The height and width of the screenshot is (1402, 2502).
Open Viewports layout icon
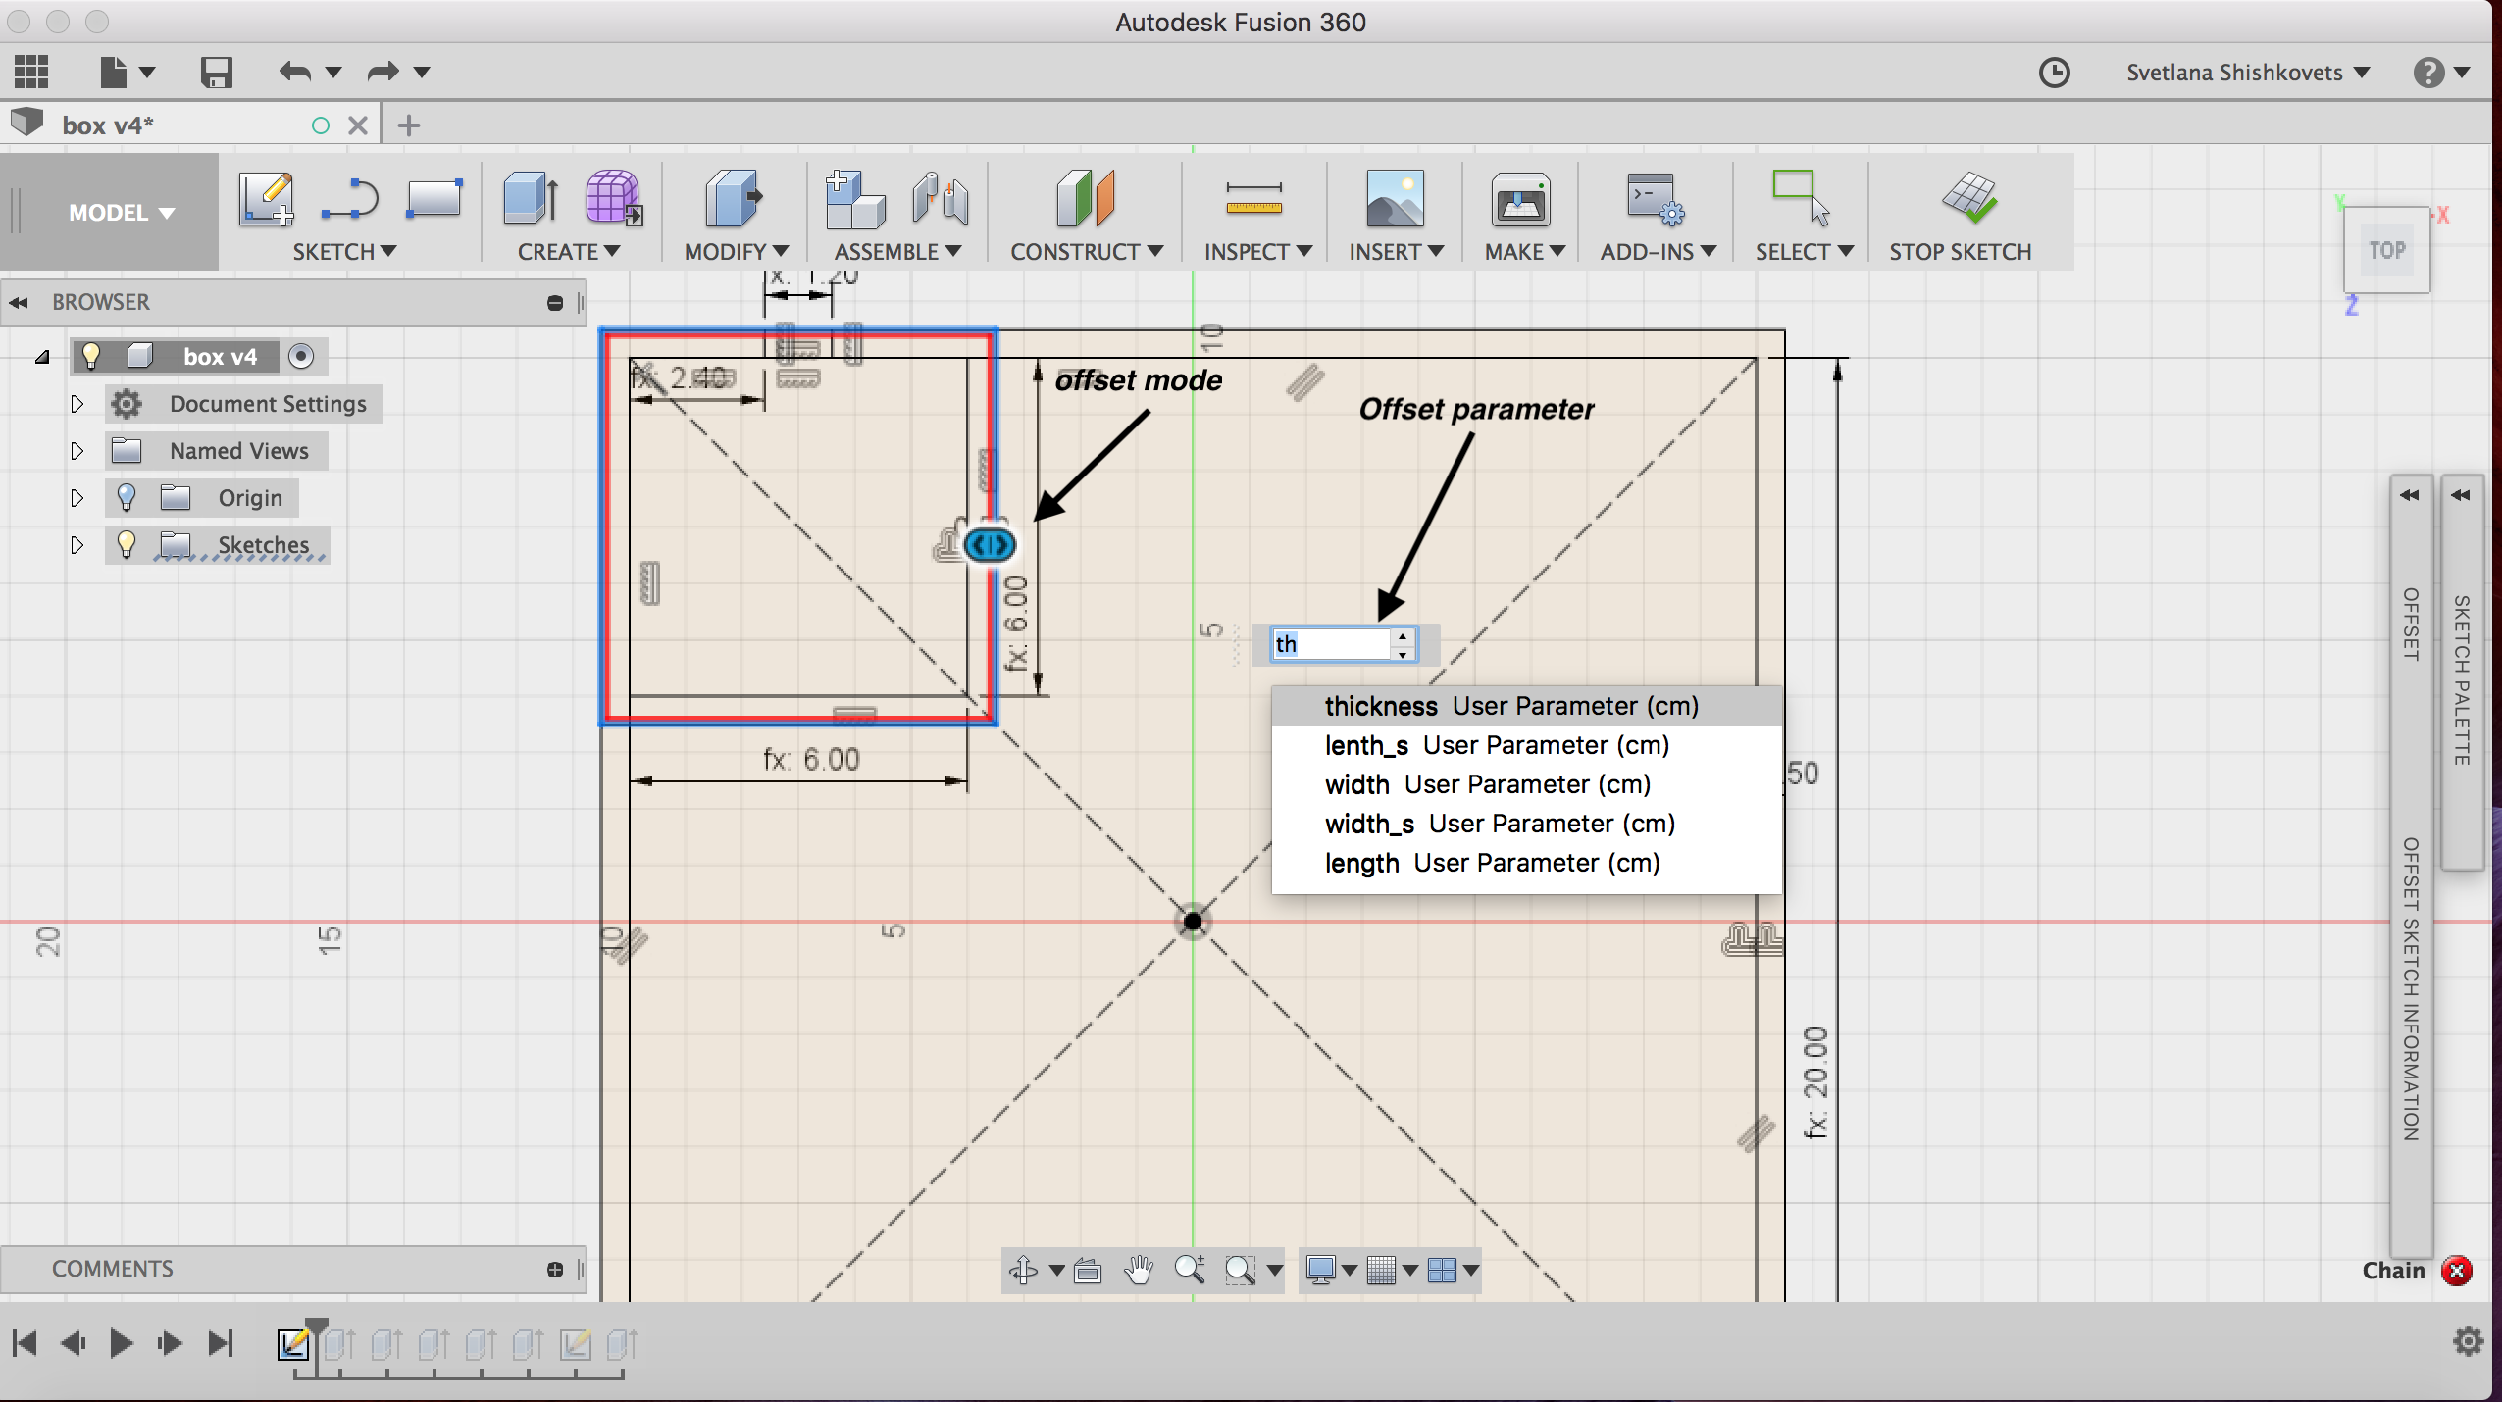(x=1442, y=1270)
